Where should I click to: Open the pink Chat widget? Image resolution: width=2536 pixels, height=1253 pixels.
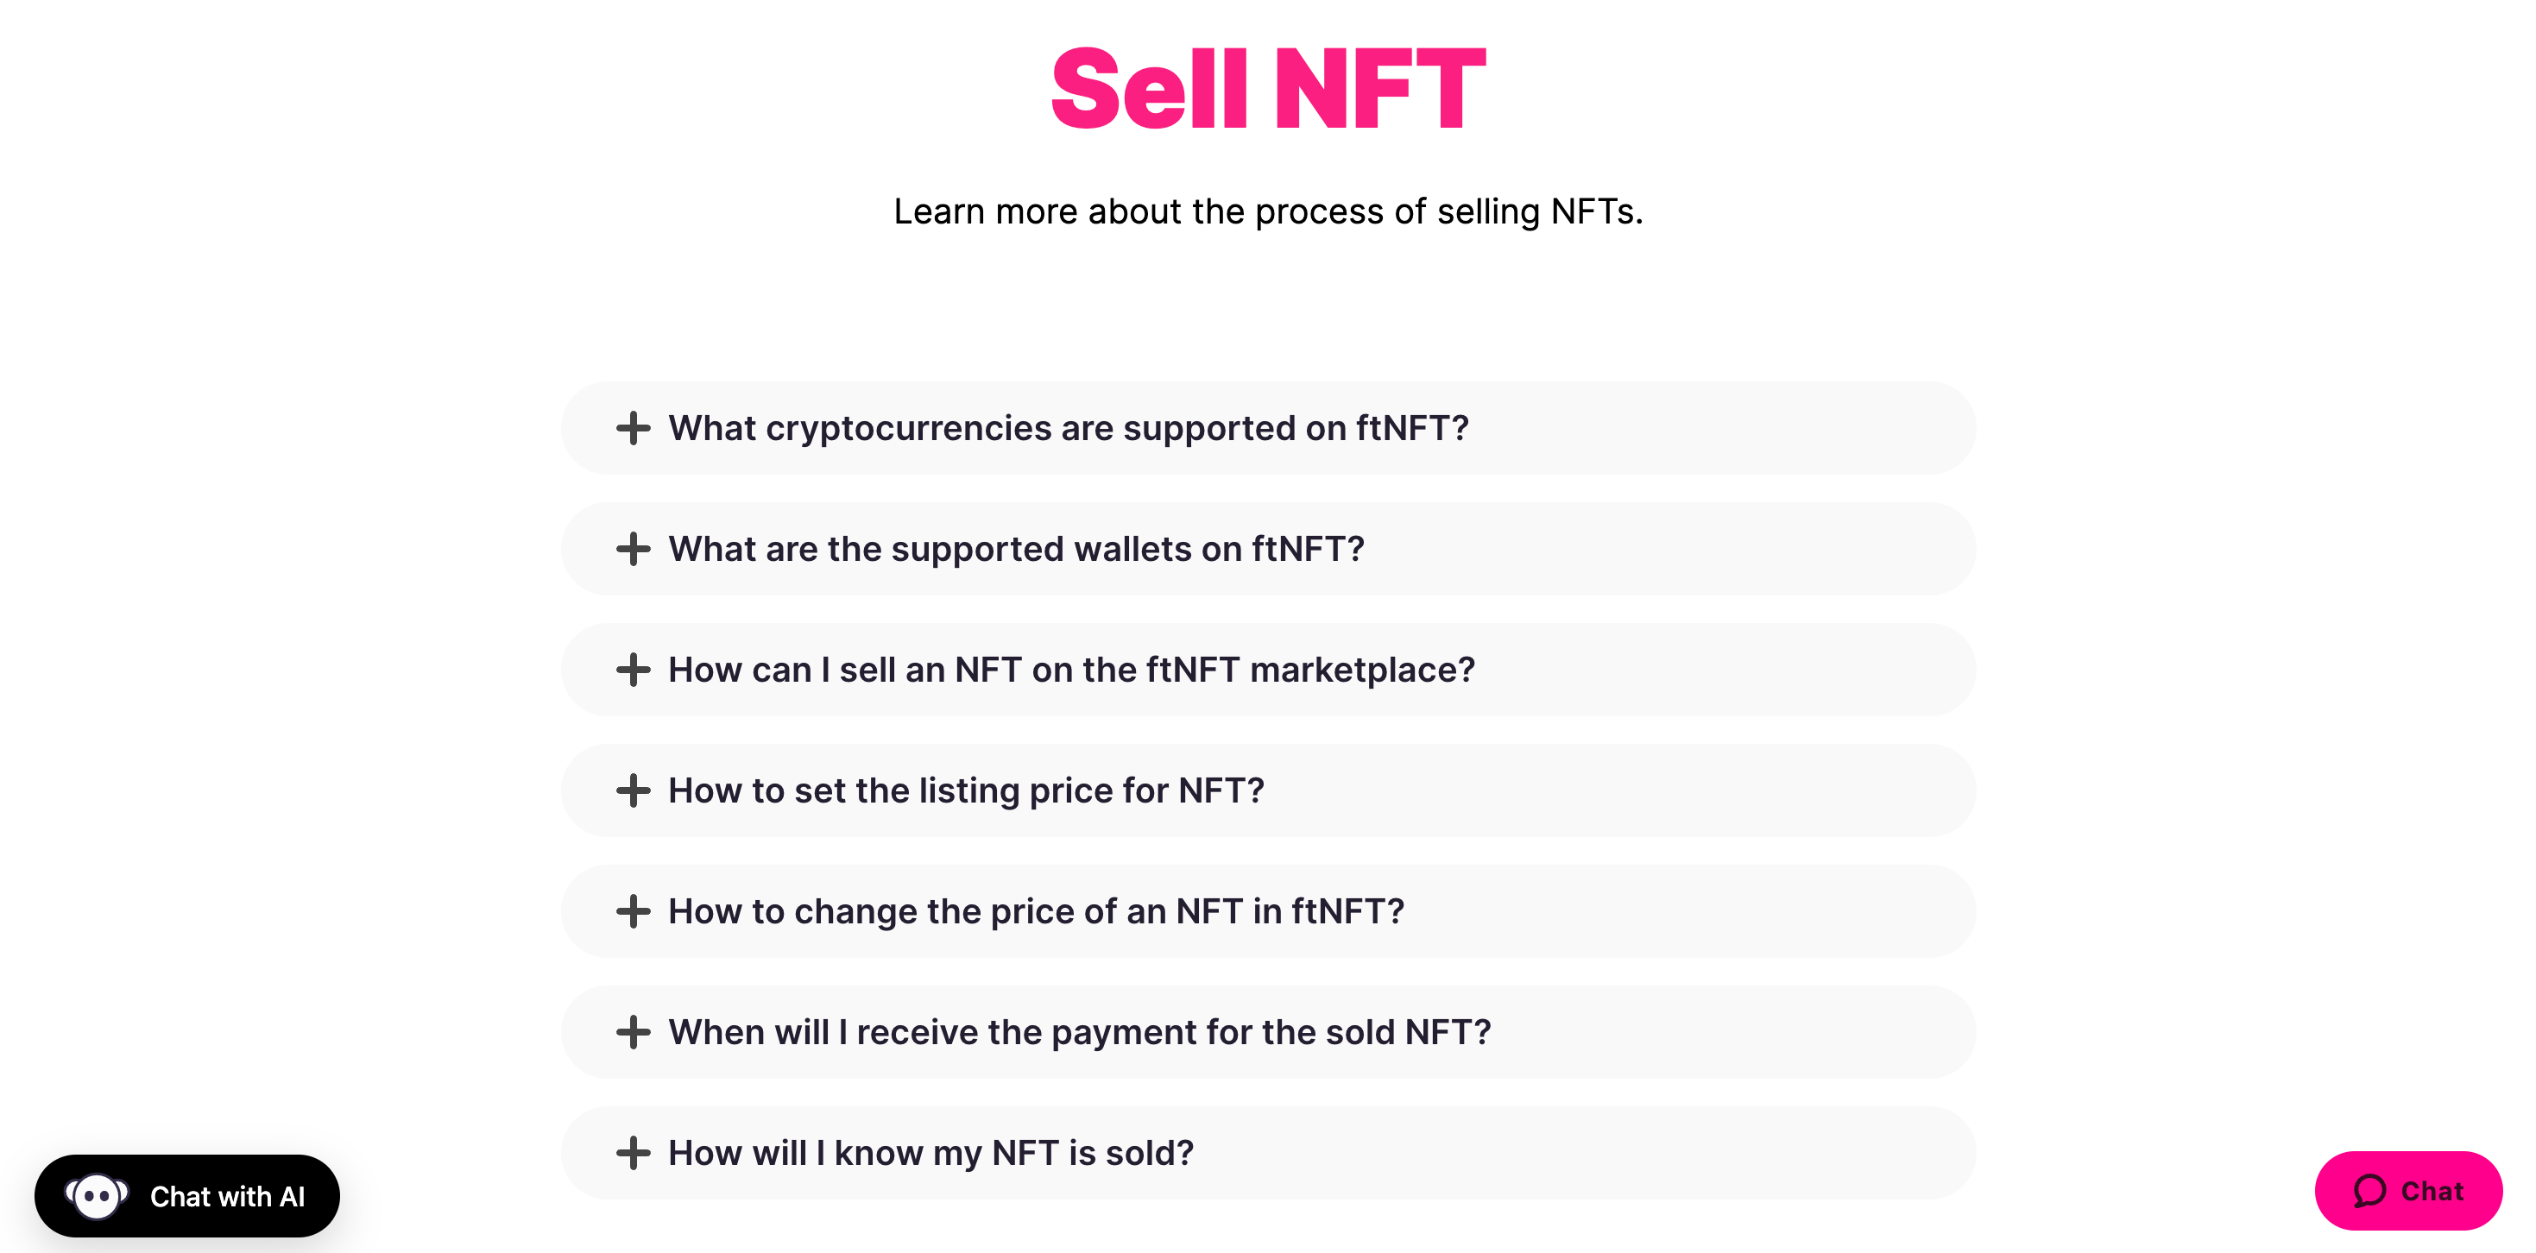(x=2408, y=1191)
